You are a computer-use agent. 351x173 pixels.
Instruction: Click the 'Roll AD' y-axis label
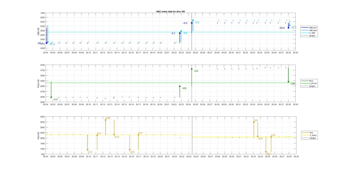[x=39, y=135]
